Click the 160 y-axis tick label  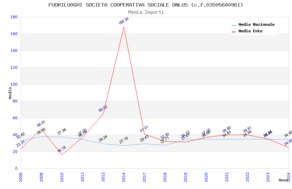click(14, 34)
